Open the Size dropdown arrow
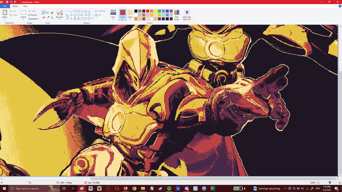The width and height of the screenshot is (342, 192). tap(113, 20)
